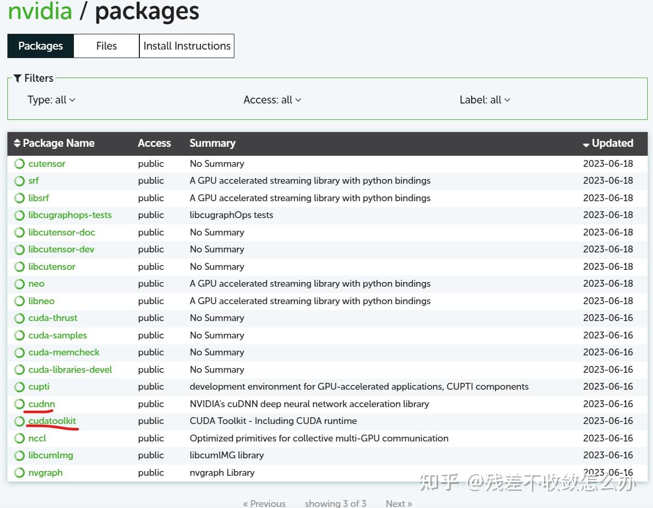The image size is (653, 508).
Task: Open the Access filter dropdown
Action: (x=272, y=100)
